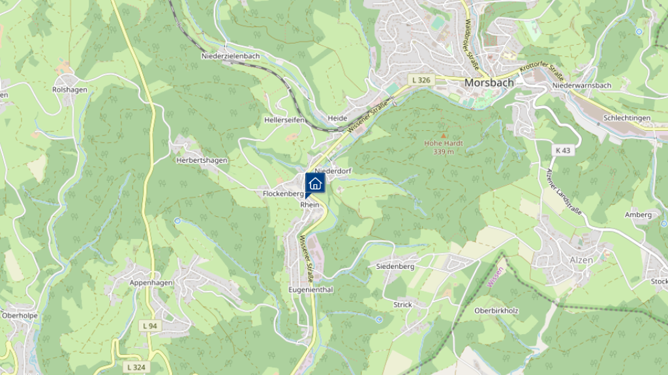The width and height of the screenshot is (668, 375).
Task: Click the K 43 road shield
Action: pos(563,150)
